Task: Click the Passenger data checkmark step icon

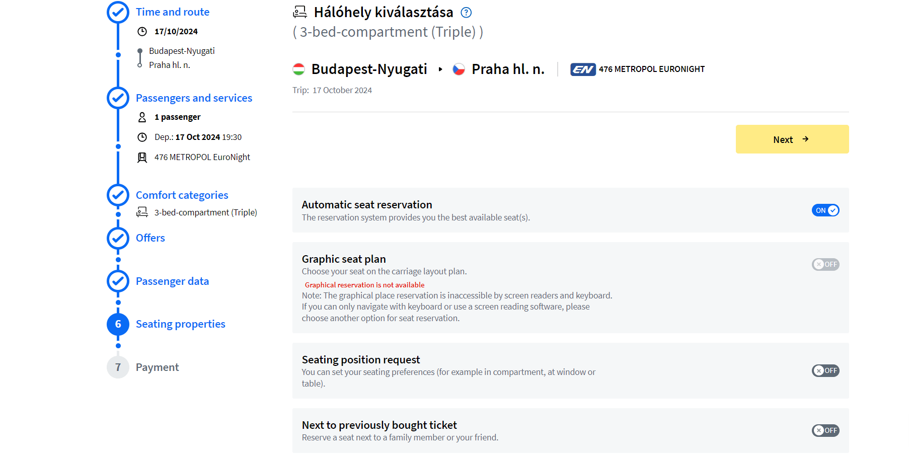Action: tap(118, 281)
